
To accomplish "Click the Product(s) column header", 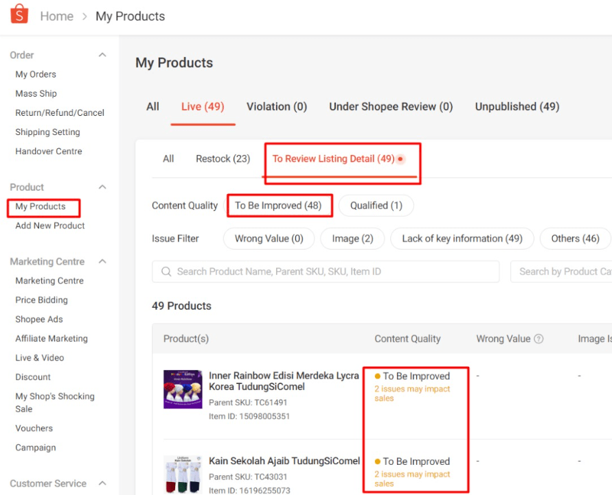I will point(185,339).
